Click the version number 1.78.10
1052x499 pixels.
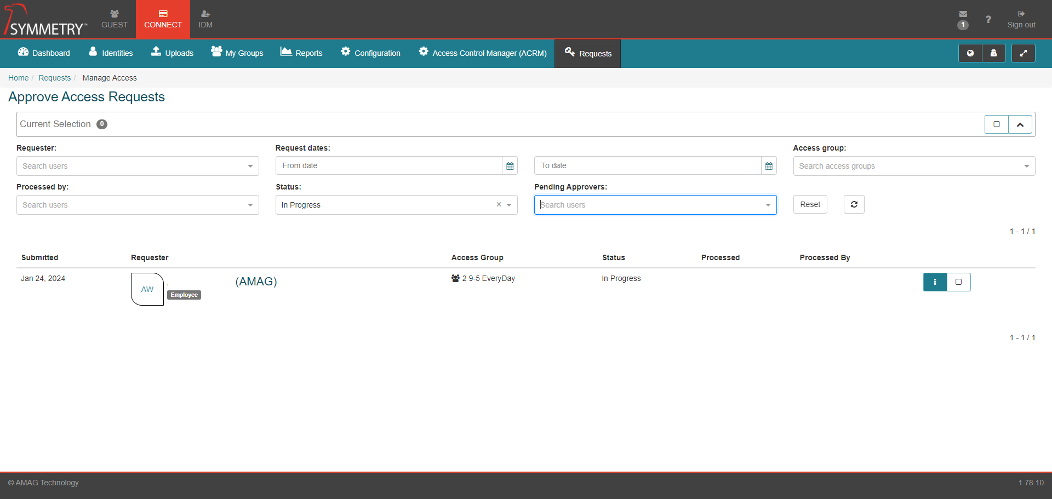tap(1031, 483)
